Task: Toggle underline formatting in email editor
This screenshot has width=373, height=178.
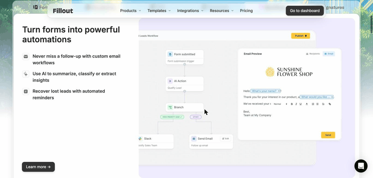Action: point(300,104)
